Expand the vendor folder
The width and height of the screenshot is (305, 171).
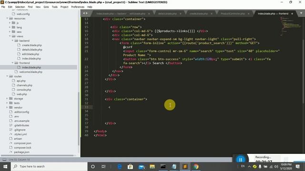click(x=7, y=107)
